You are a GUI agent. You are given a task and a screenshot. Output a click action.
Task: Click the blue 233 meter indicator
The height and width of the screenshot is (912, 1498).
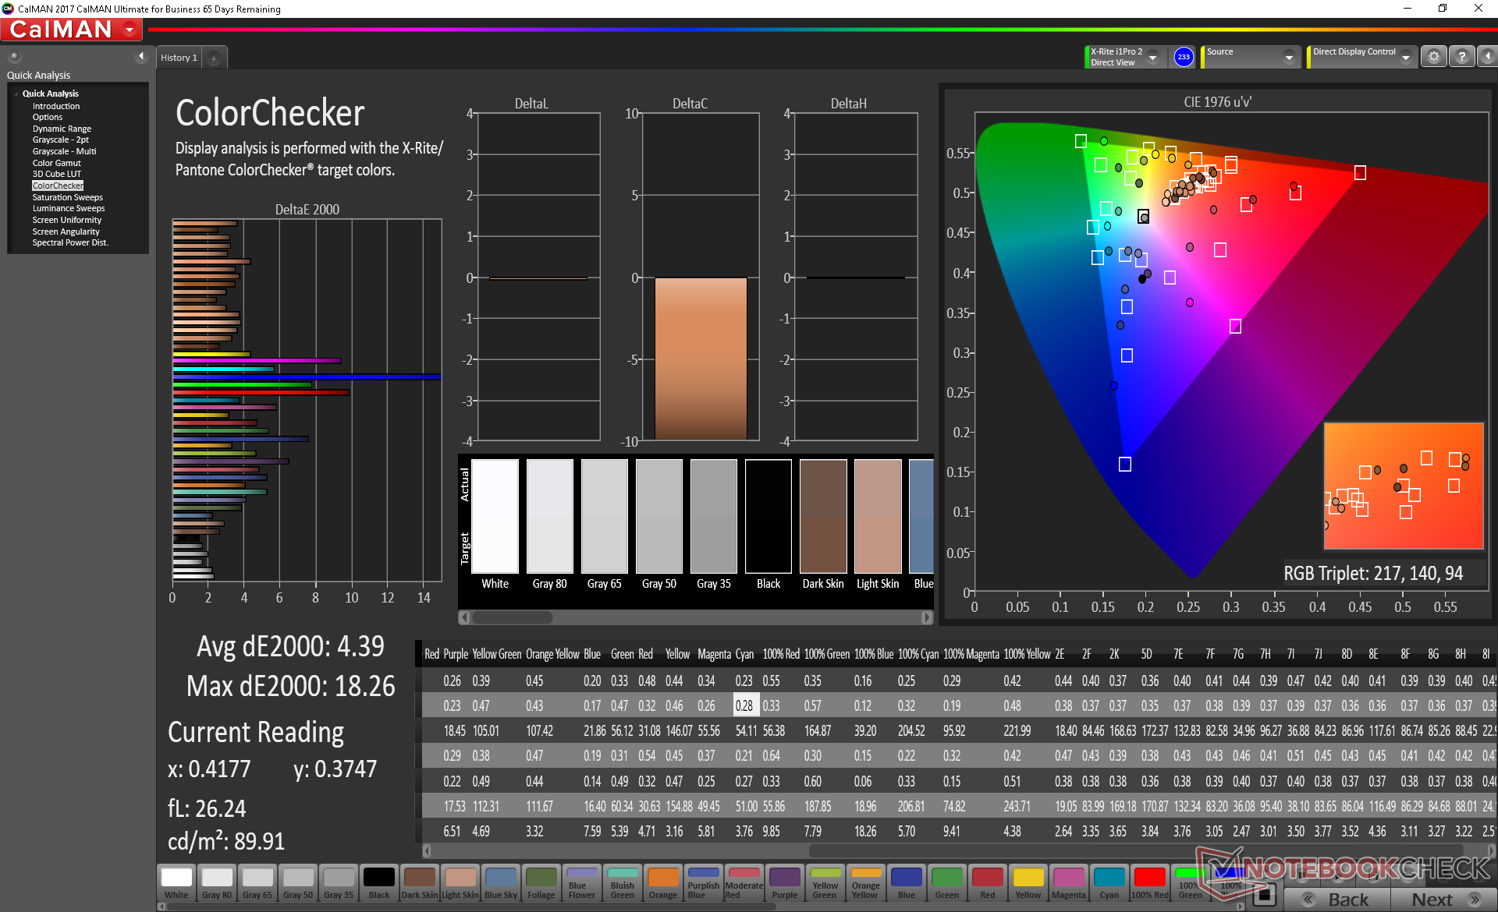tap(1184, 57)
